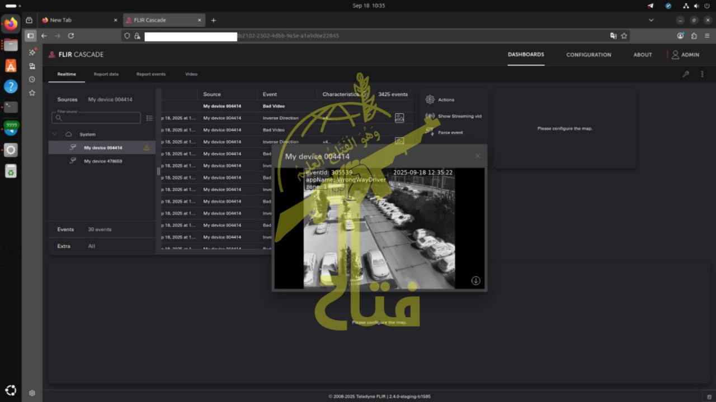Close the My device 004414 popup

tap(477, 156)
